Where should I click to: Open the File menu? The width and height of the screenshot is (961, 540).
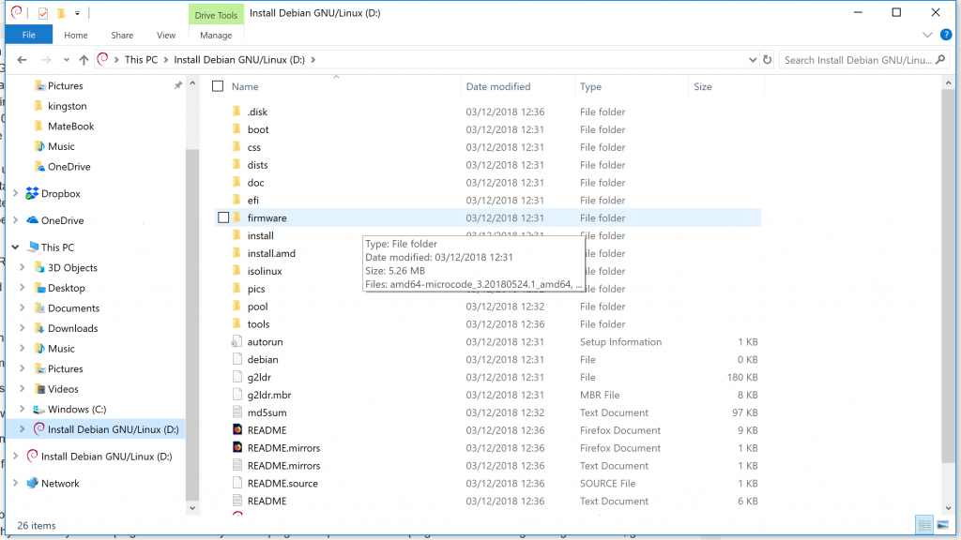pos(29,36)
